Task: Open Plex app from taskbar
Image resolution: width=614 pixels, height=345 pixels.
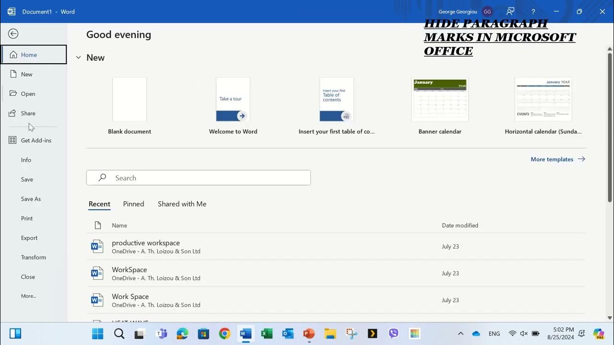Action: tap(373, 333)
